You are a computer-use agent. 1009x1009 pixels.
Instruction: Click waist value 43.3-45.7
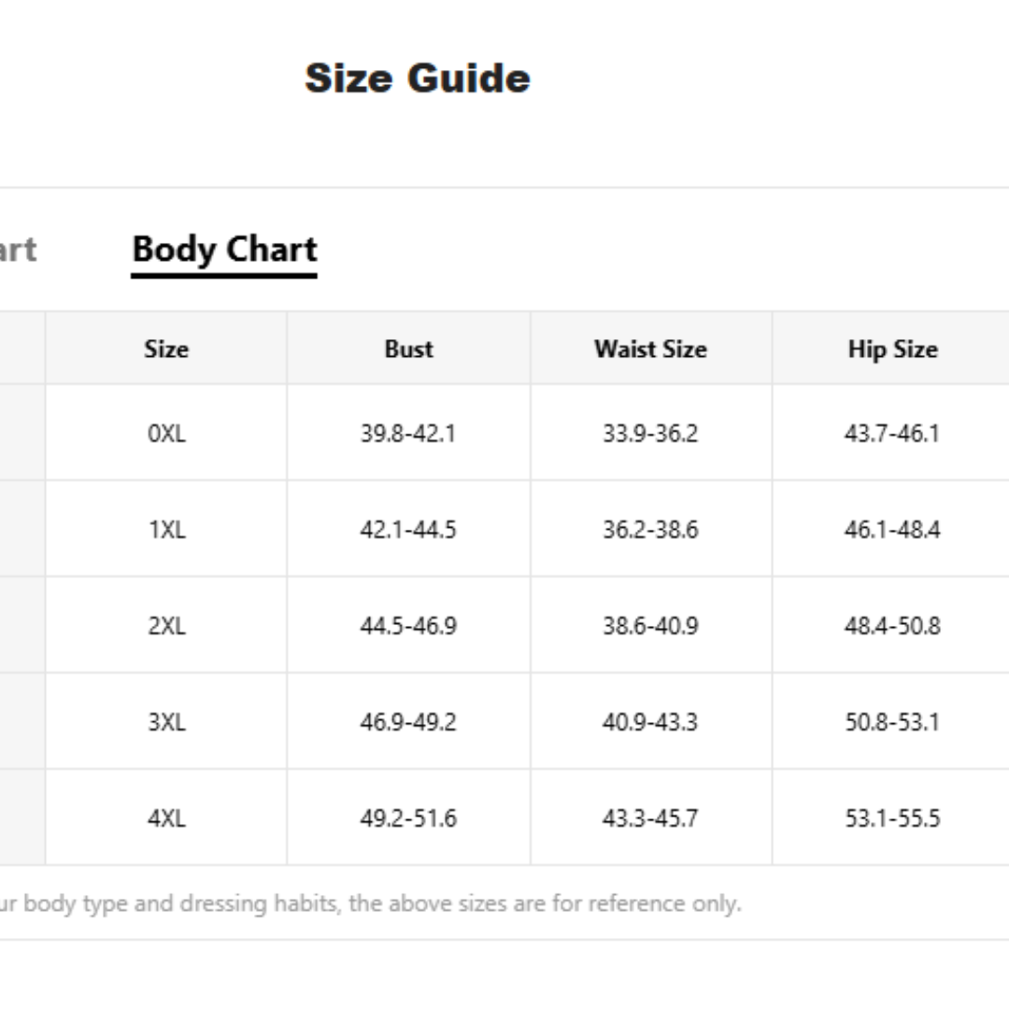[x=650, y=817]
